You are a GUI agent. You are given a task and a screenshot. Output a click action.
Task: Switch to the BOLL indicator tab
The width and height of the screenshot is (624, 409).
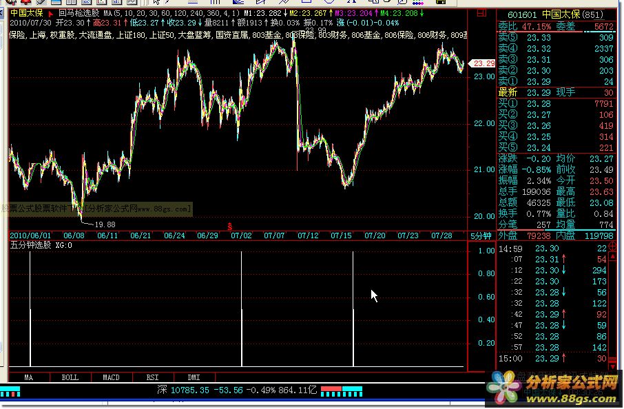70,377
